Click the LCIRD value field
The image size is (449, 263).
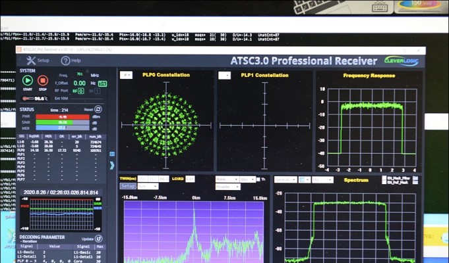pos(190,179)
